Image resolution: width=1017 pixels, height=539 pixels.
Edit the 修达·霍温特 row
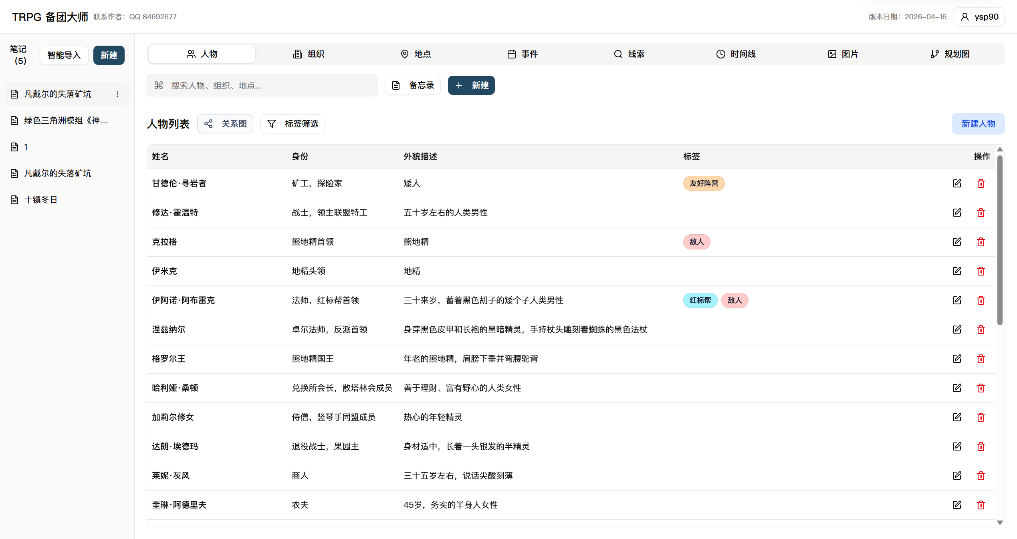pos(957,213)
